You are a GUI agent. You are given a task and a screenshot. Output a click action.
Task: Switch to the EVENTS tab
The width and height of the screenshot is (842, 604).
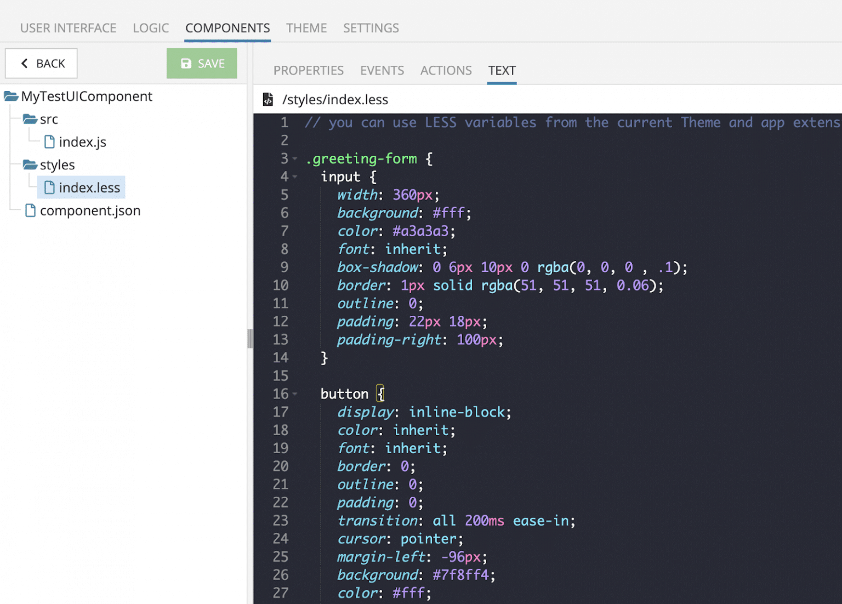(x=382, y=70)
